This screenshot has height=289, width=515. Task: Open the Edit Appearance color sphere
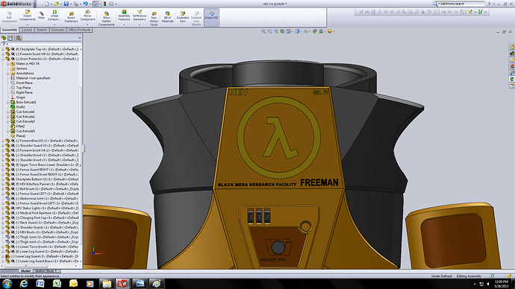pos(315,31)
